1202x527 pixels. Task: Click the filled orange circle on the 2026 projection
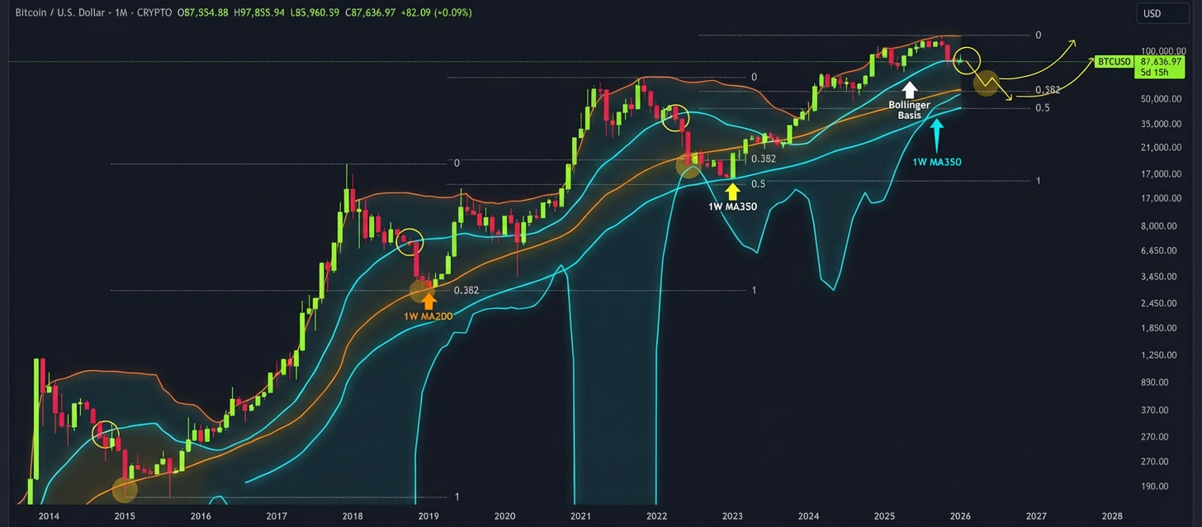(x=986, y=83)
